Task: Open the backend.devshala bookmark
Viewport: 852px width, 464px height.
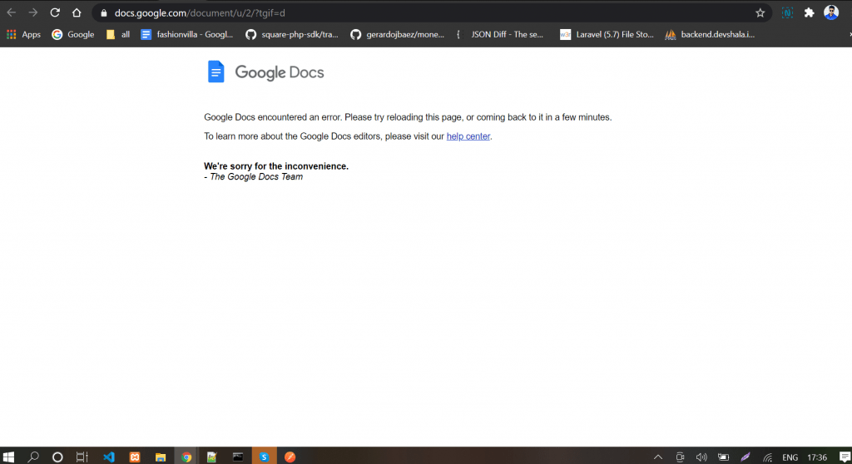Action: tap(711, 35)
